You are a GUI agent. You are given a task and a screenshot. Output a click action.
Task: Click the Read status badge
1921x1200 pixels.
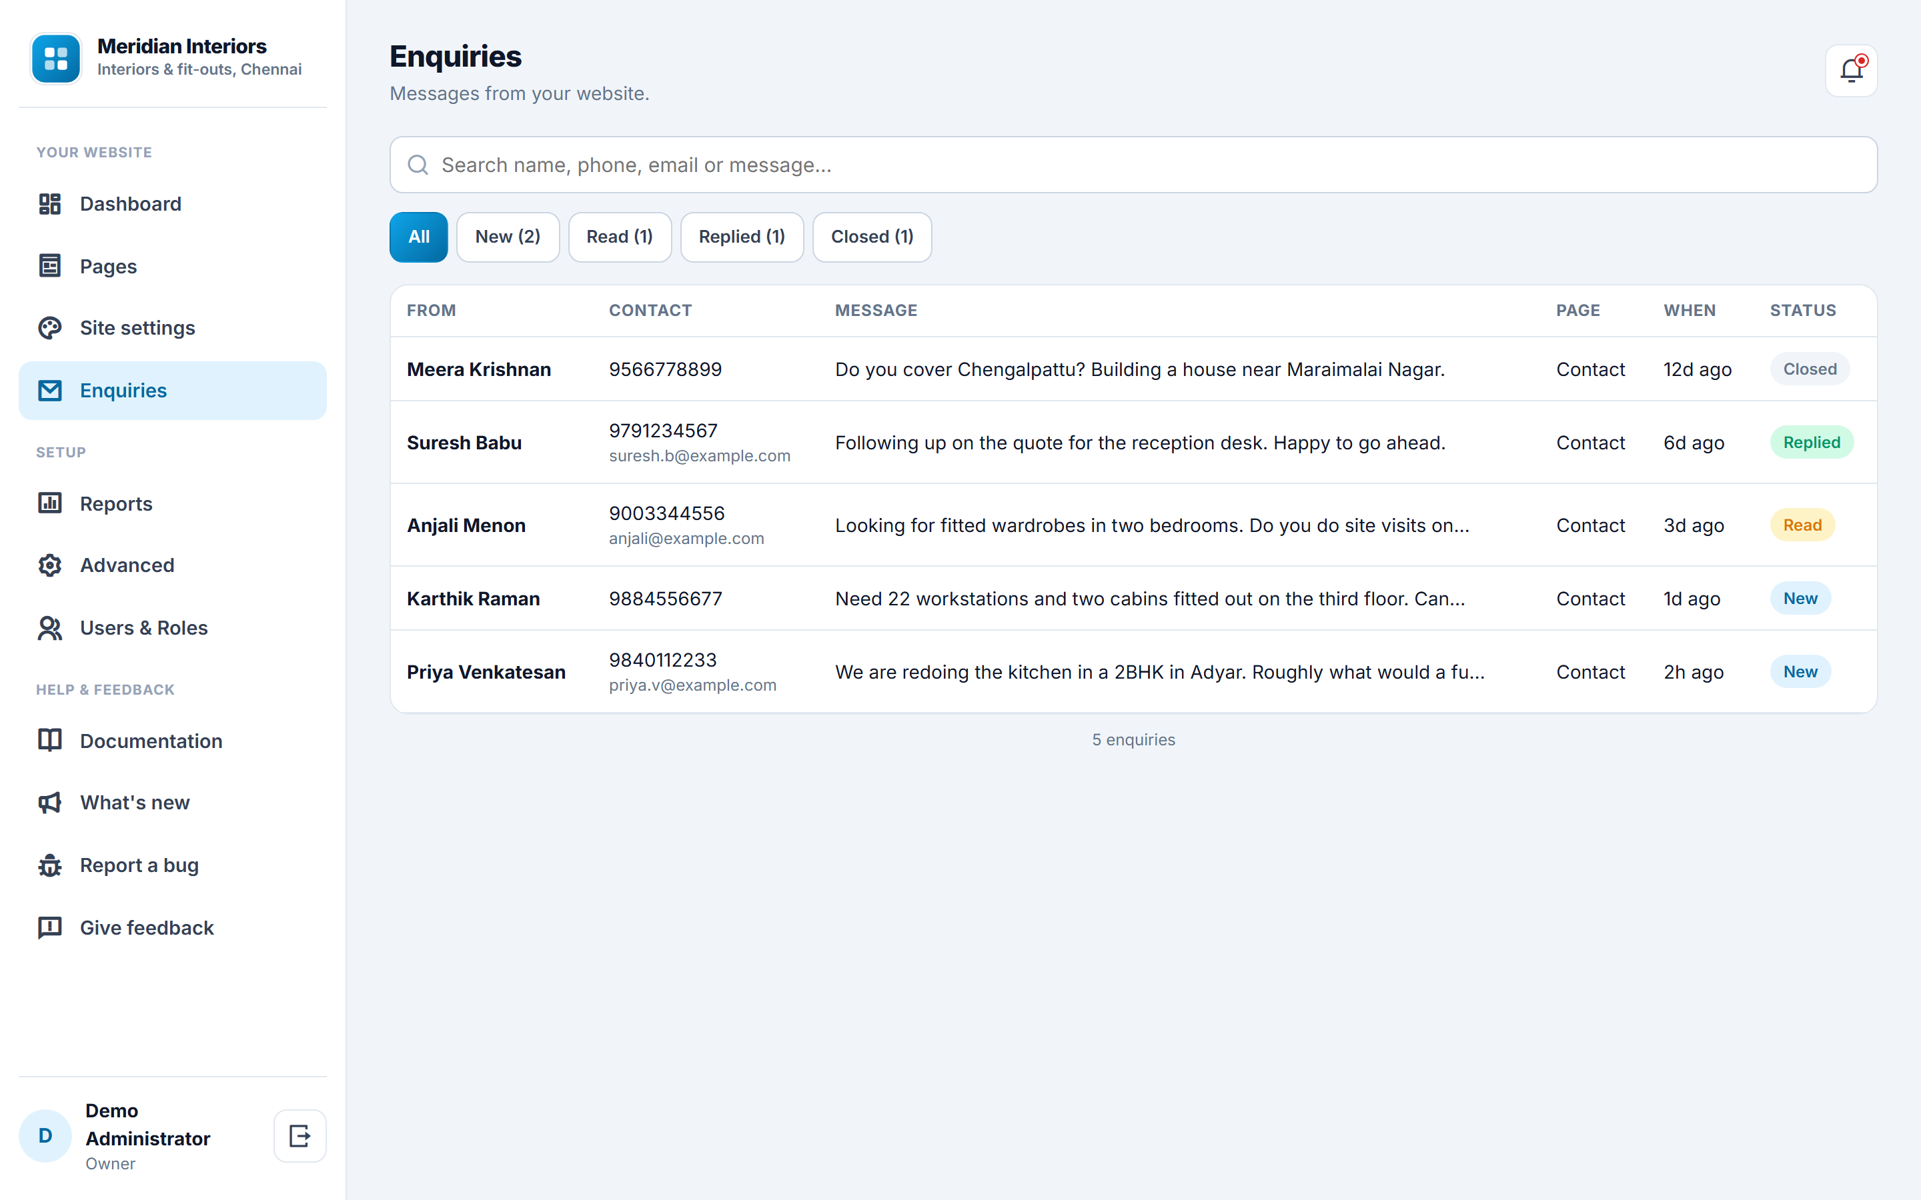point(1802,525)
